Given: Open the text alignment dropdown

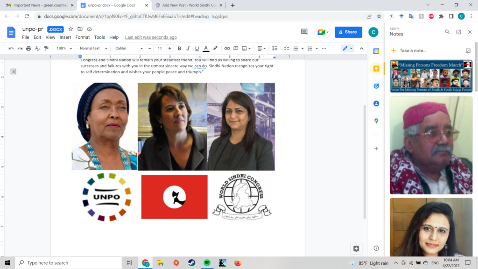Looking at the screenshot, I should (261, 49).
